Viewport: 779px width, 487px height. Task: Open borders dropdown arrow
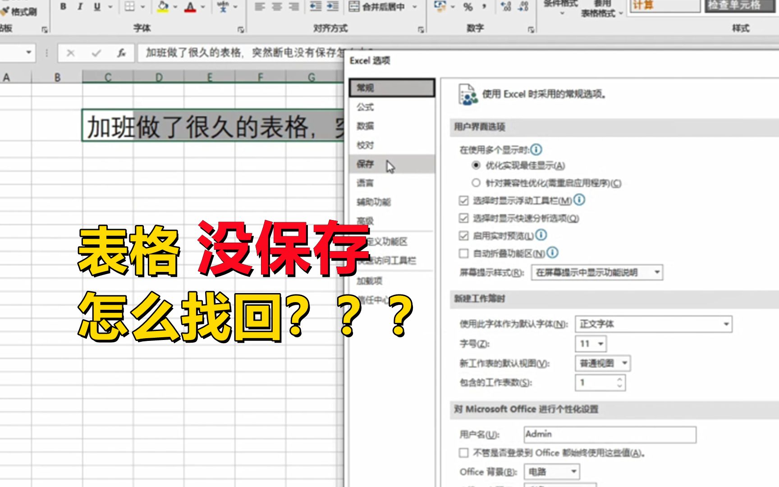143,7
